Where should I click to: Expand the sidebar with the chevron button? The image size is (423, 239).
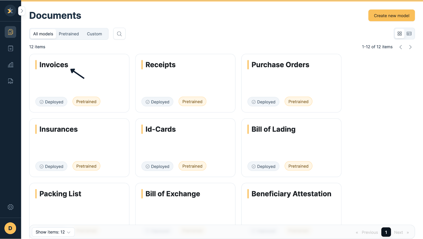click(22, 11)
